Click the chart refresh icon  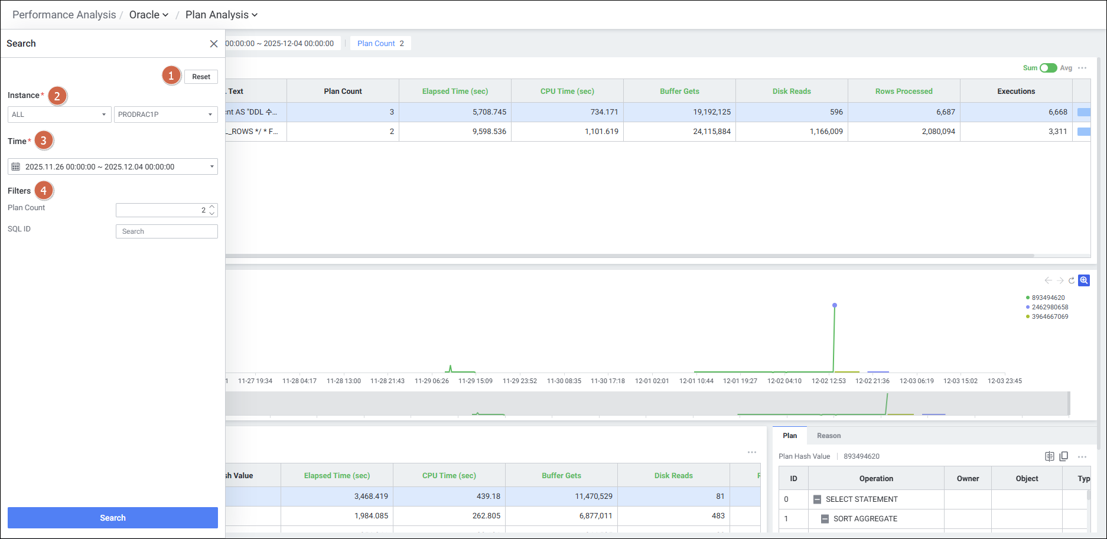1072,280
